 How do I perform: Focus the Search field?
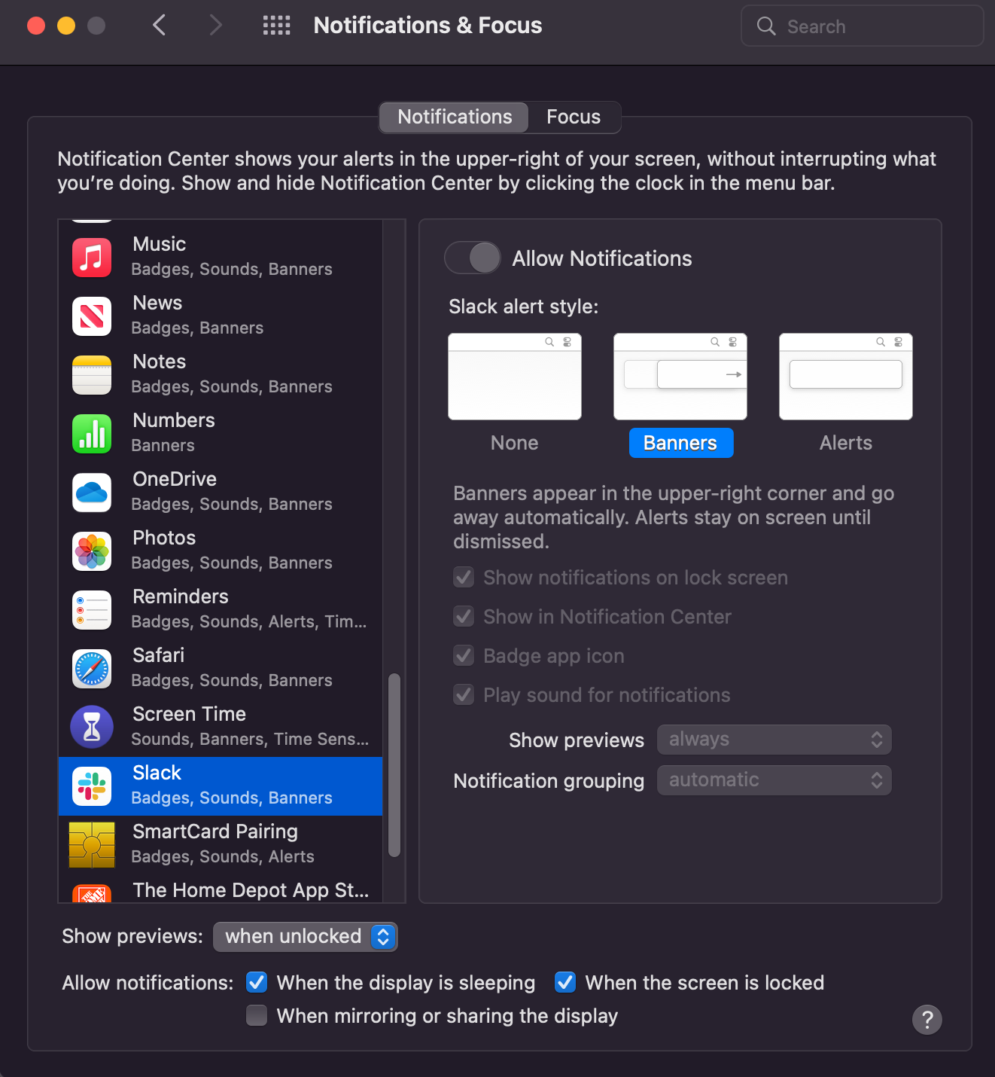[863, 26]
